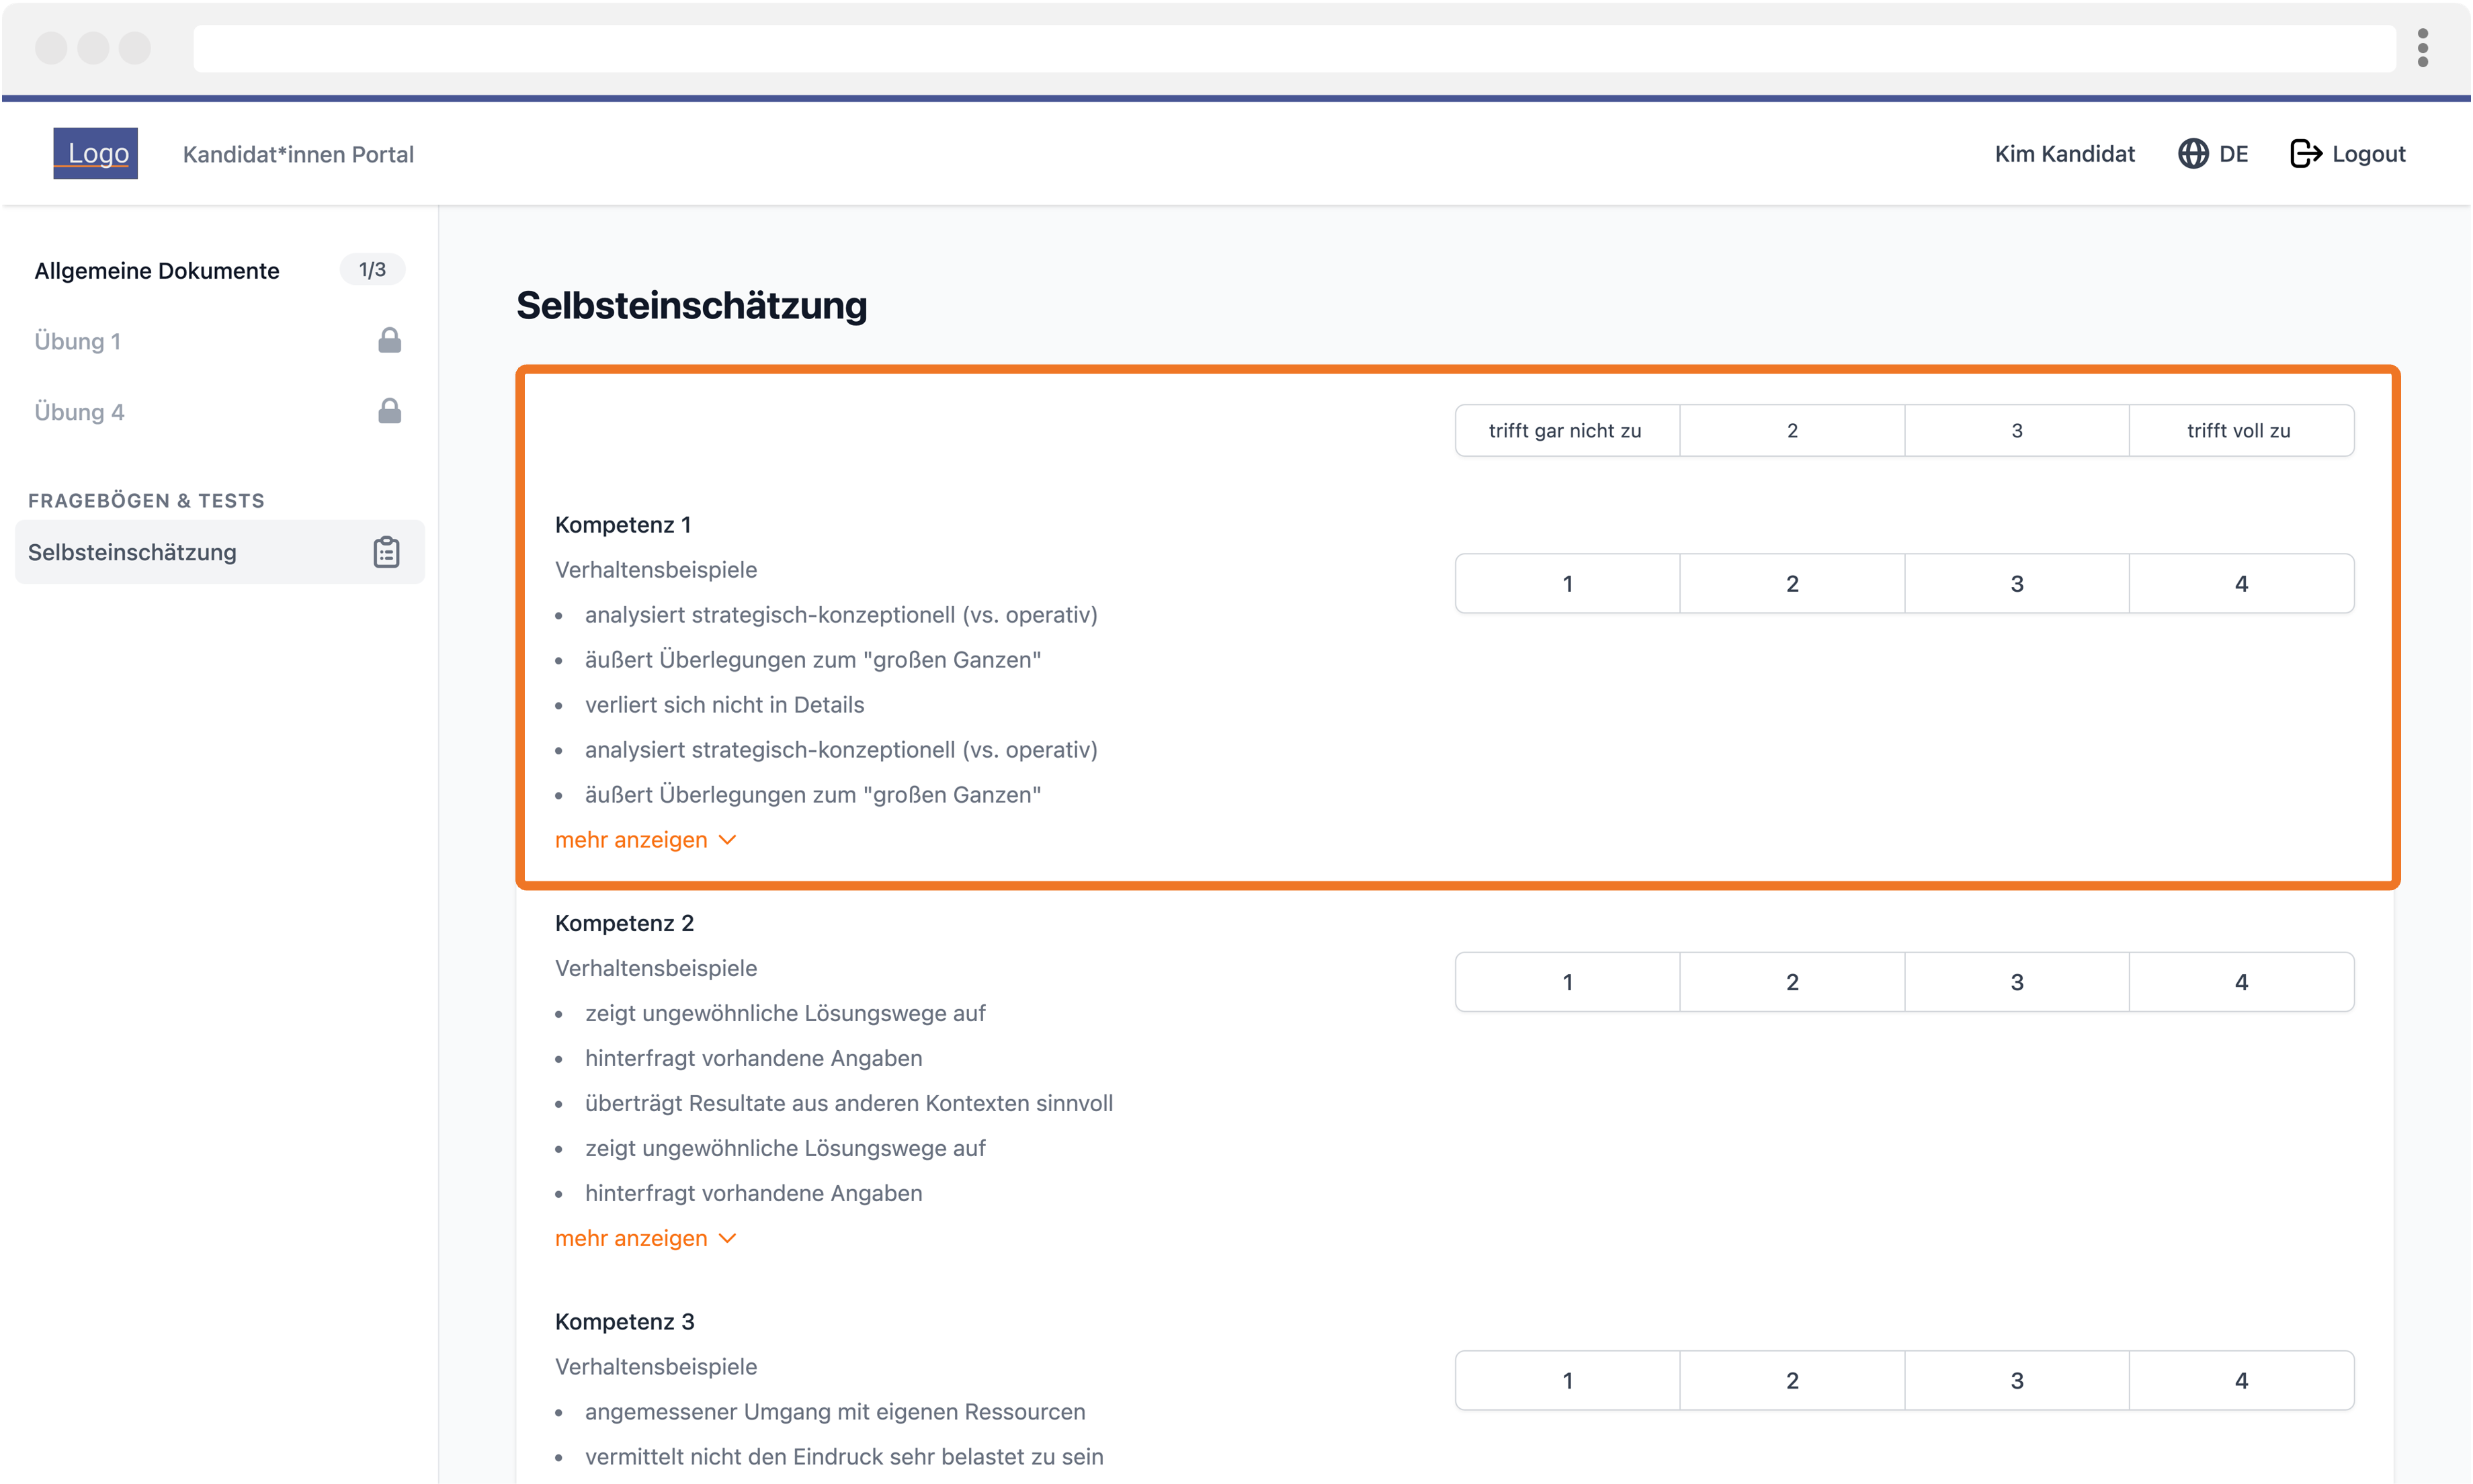
Task: Click the Kompetenz 1 heading
Action: (623, 525)
